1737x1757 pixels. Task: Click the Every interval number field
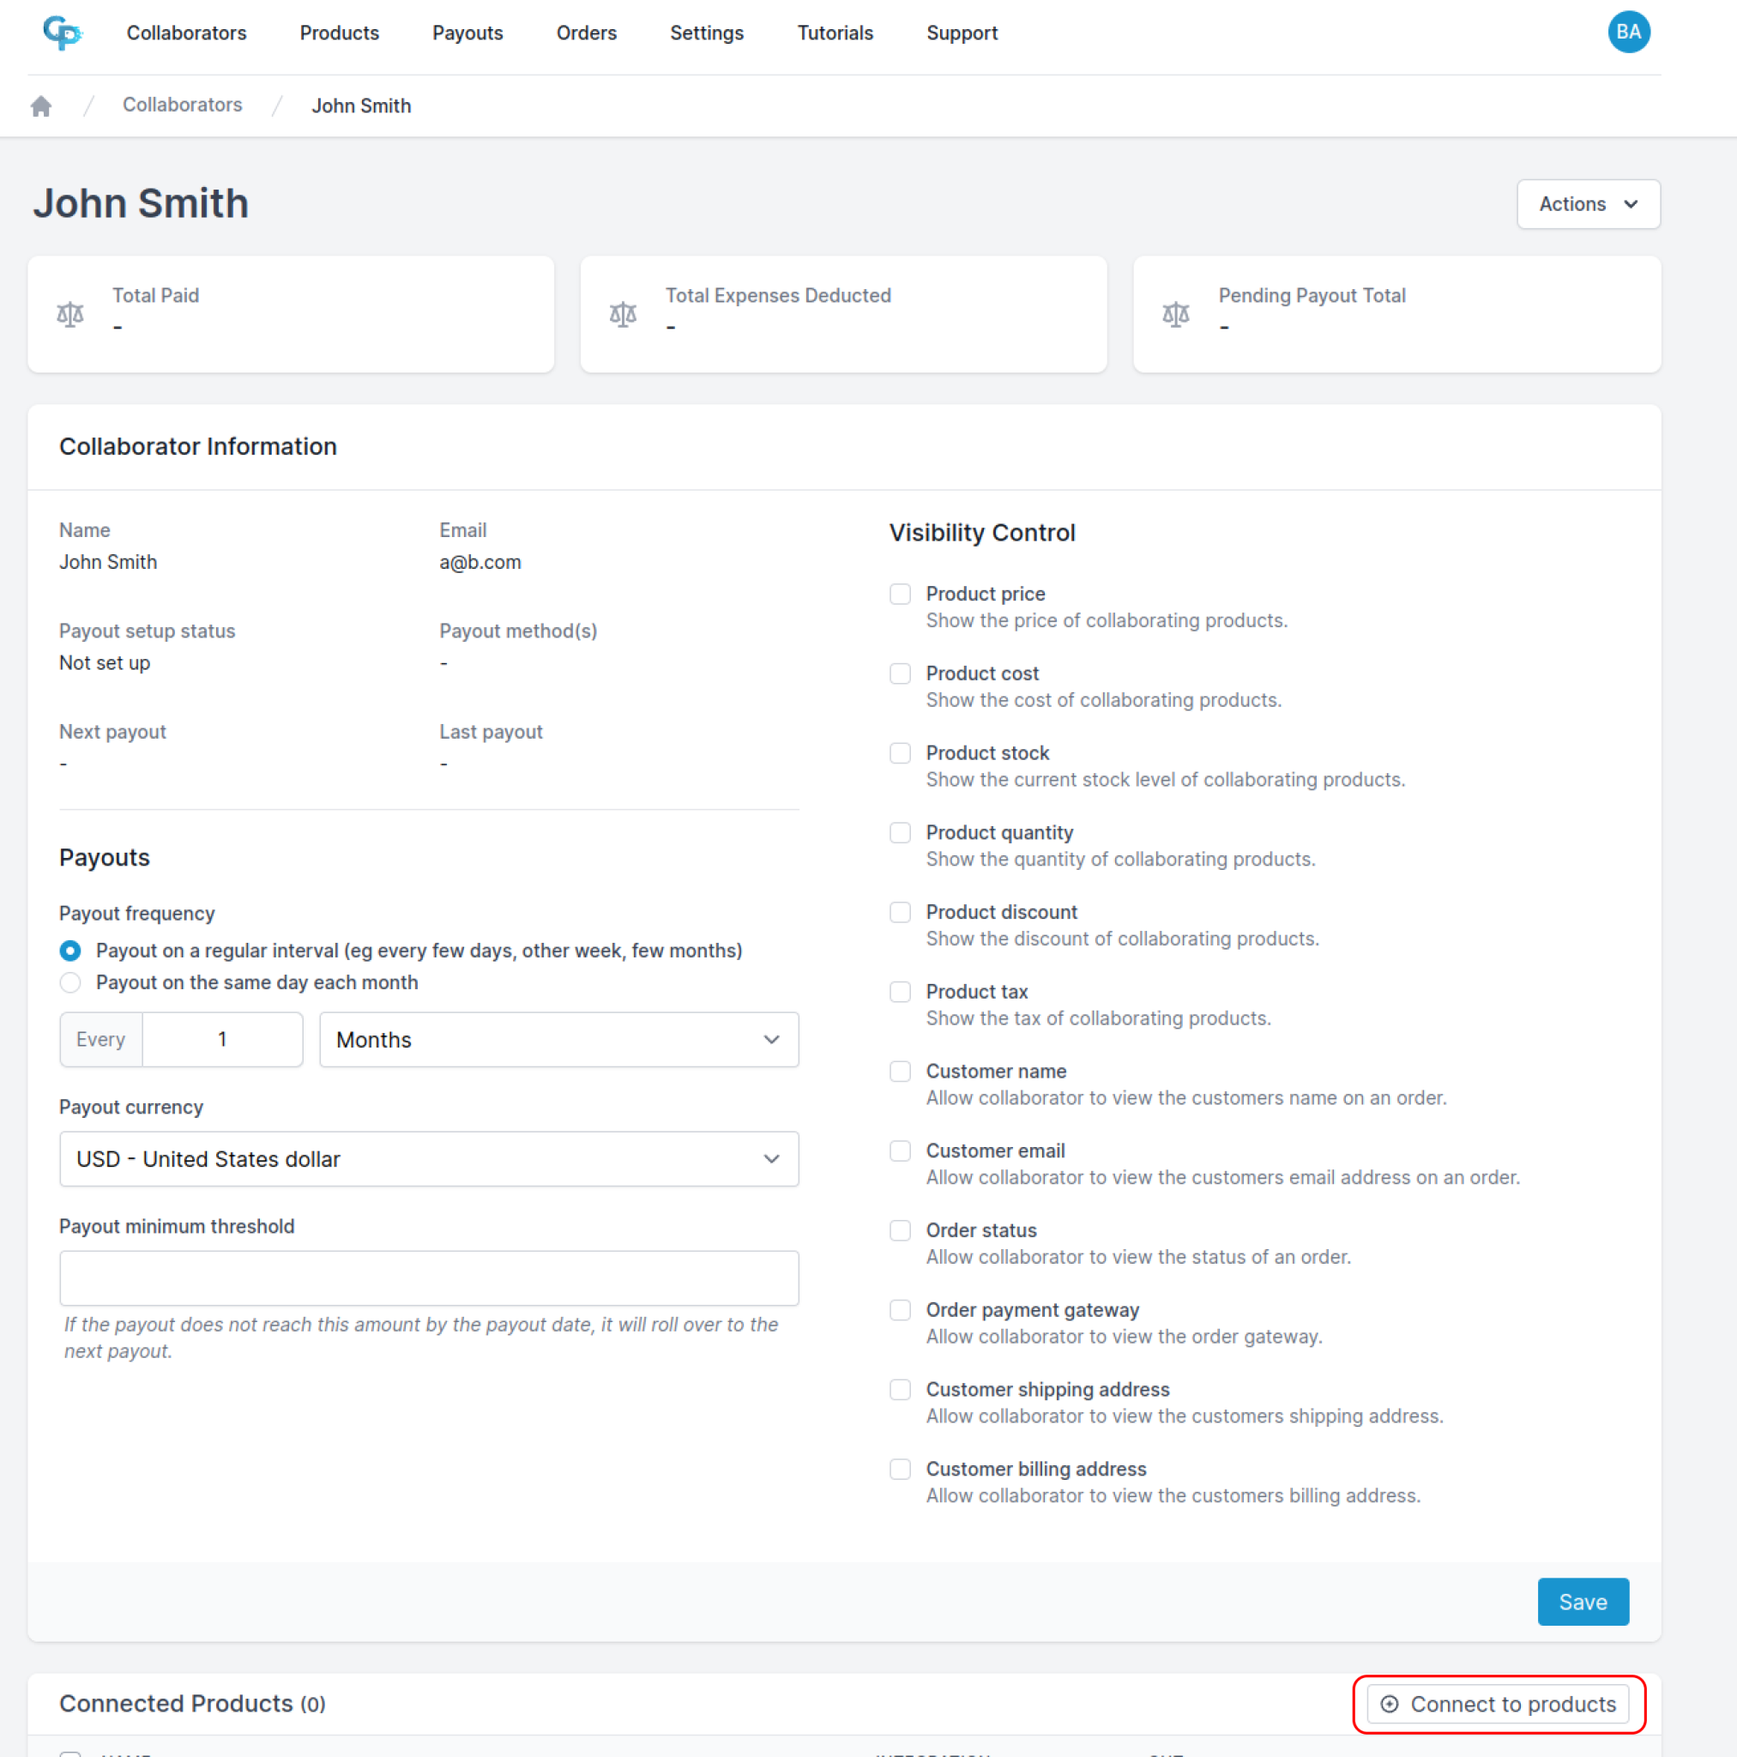click(221, 1040)
